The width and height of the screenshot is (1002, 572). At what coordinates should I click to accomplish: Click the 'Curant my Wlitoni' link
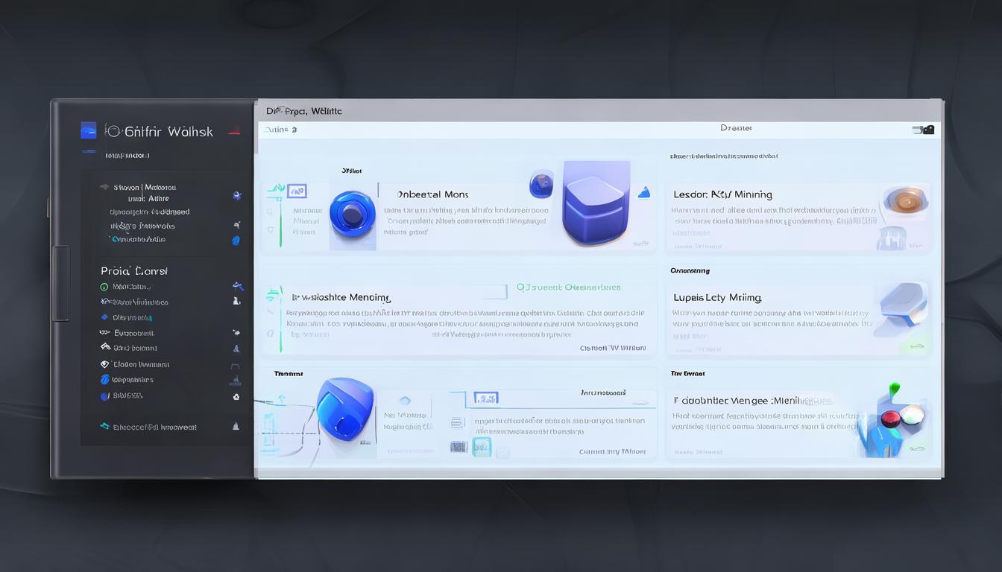612,451
